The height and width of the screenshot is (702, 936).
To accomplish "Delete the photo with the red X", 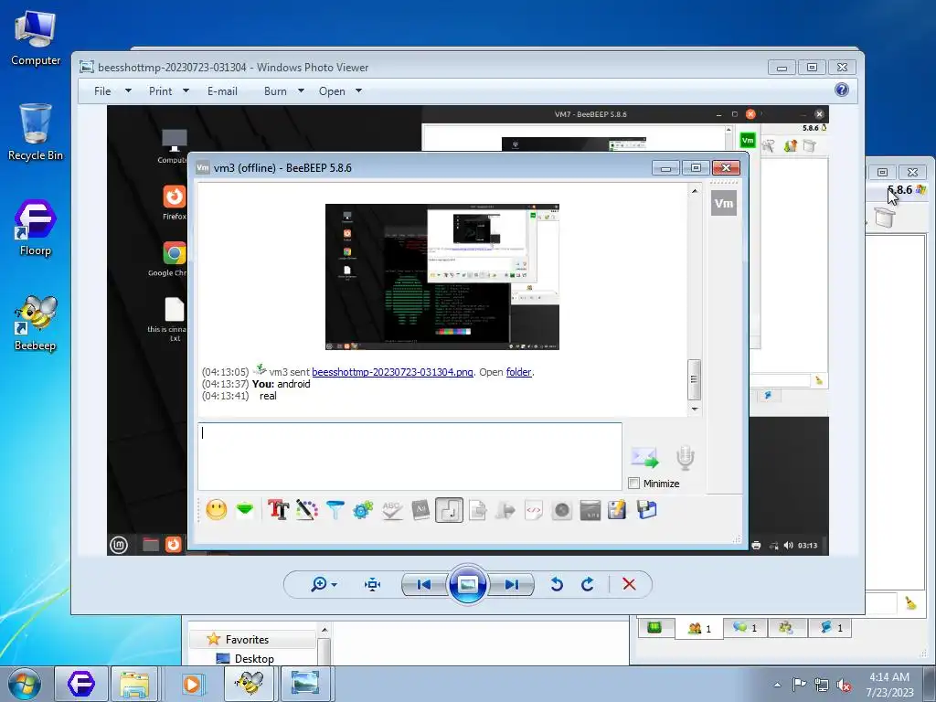I will click(x=629, y=584).
